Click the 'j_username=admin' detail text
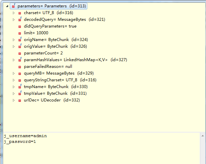Image resolution: width=206 pixels, height=164 pixels. click(25, 136)
